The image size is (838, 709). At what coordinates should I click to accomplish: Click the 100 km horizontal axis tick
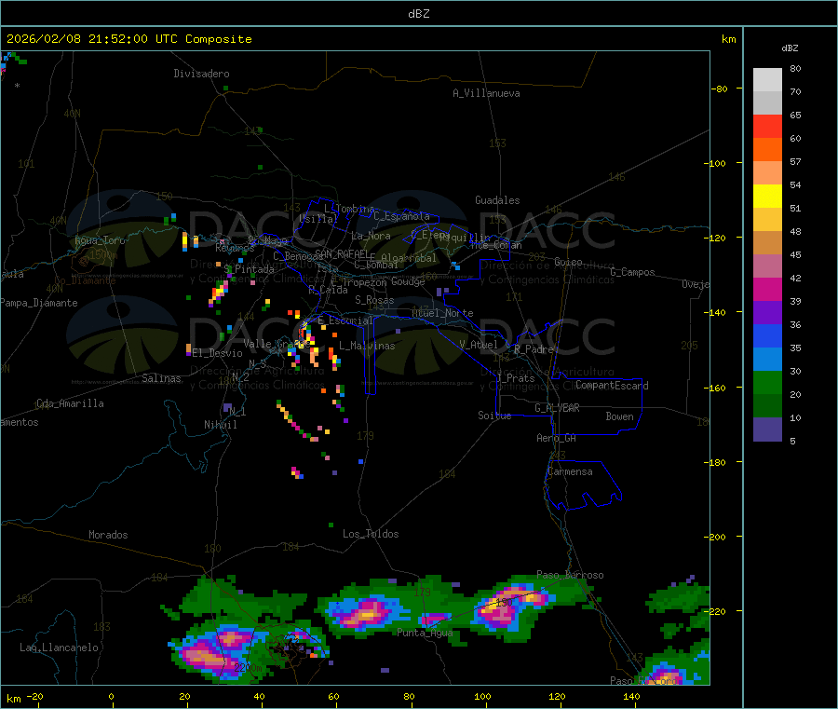(482, 696)
